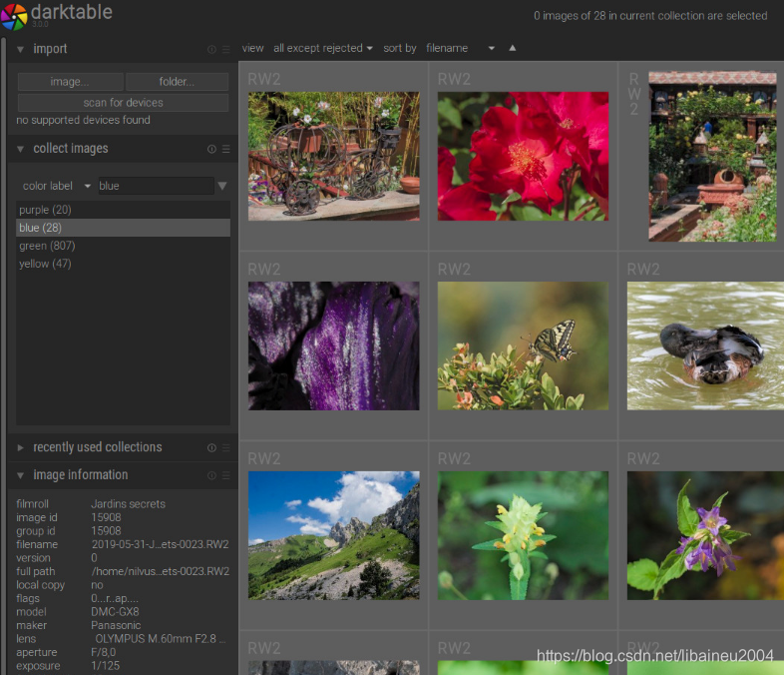Viewport: 784px width, 675px height.
Task: Open the sort by filename dropdown
Action: click(x=460, y=48)
